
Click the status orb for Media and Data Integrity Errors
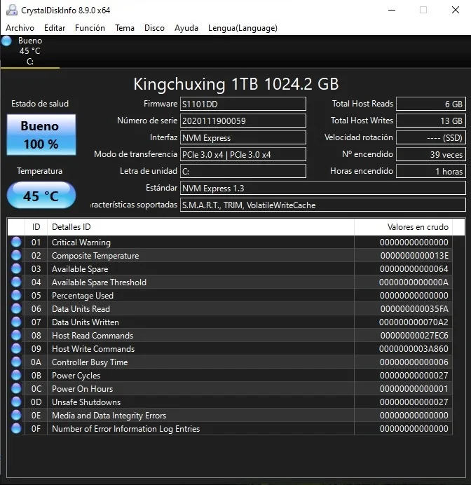coord(16,415)
